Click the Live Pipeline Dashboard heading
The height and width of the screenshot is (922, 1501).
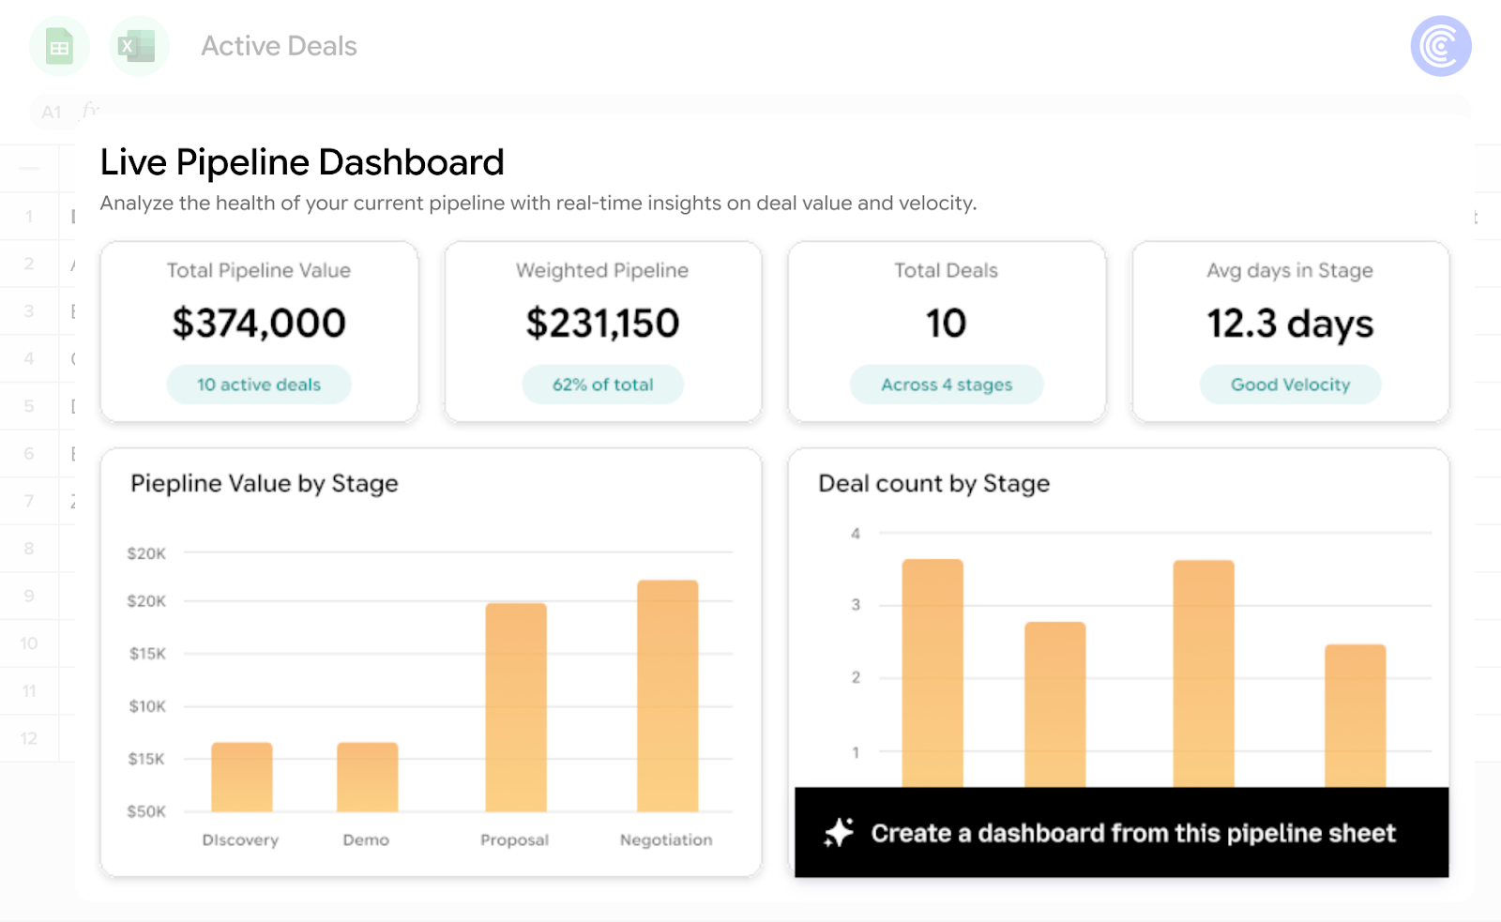tap(302, 162)
